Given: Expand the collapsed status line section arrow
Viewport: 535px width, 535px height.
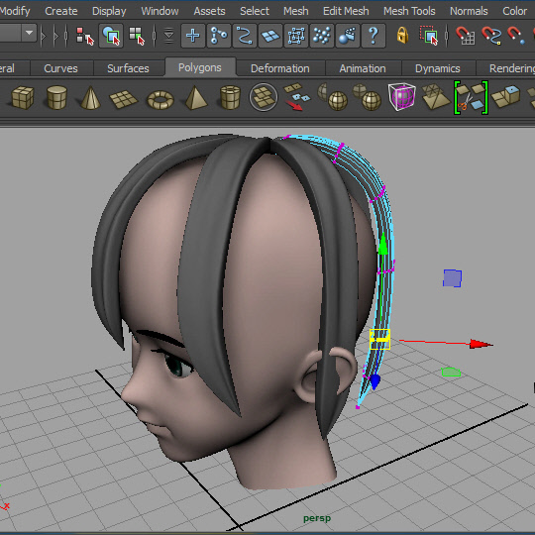Looking at the screenshot, I should tap(44, 36).
